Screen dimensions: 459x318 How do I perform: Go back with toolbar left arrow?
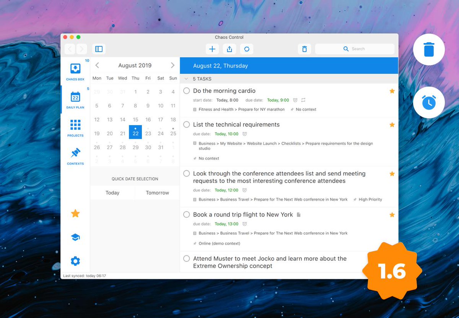click(70, 49)
